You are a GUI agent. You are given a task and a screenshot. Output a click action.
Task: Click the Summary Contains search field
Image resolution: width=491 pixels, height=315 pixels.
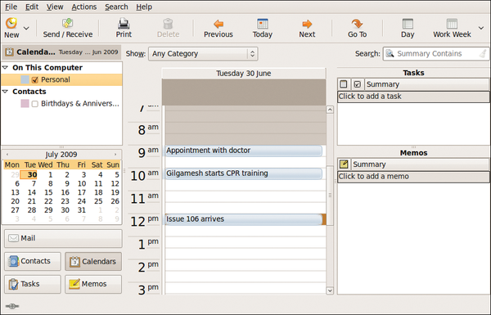[435, 53]
